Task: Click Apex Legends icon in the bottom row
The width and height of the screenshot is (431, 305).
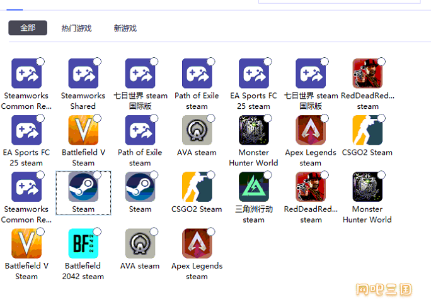Action: click(x=197, y=243)
